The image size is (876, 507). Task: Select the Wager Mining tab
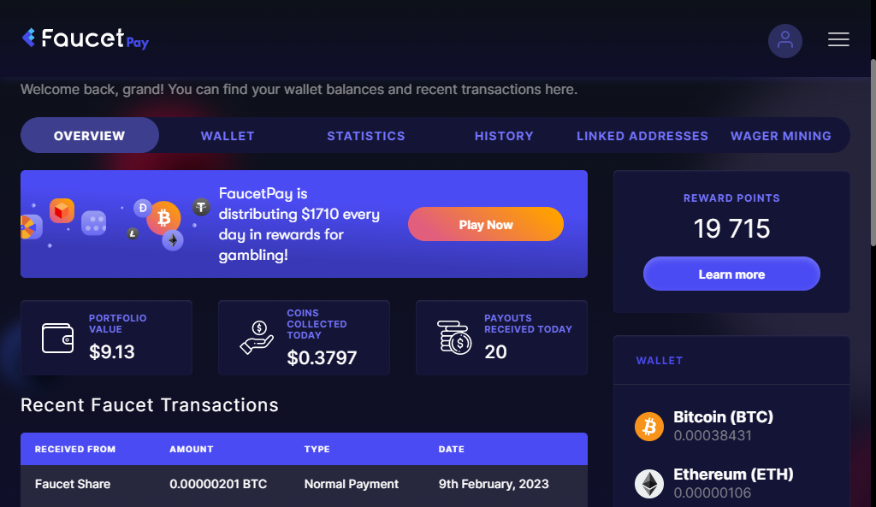point(780,136)
